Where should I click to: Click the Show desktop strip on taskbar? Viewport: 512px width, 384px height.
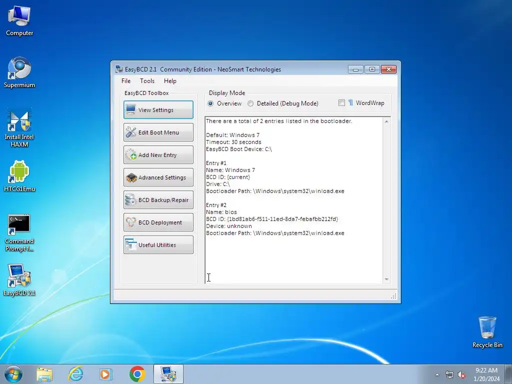click(x=508, y=374)
